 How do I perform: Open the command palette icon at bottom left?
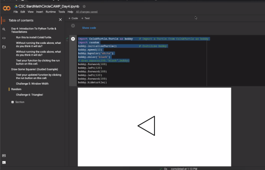[4, 156]
